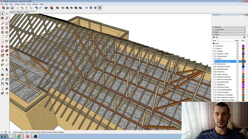Open Windows Start button
248x139 pixels.
pyautogui.click(x=3, y=136)
